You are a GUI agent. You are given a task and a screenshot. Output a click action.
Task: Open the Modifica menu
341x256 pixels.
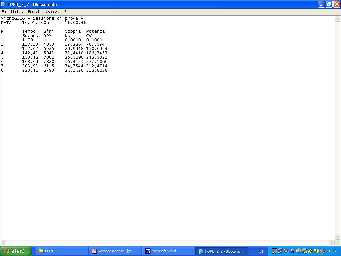pos(18,12)
